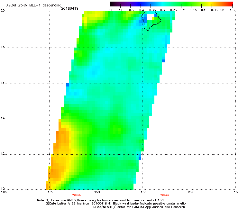Click the NOAA/NESDIS credit line

point(139,207)
